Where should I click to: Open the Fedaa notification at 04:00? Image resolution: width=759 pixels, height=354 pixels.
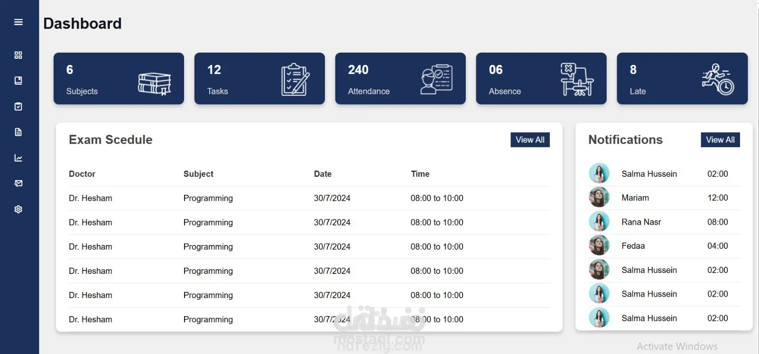[x=664, y=246]
